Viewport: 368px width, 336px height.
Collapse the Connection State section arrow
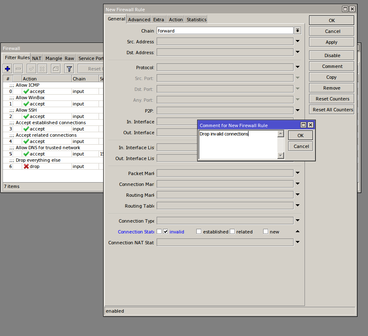click(297, 231)
